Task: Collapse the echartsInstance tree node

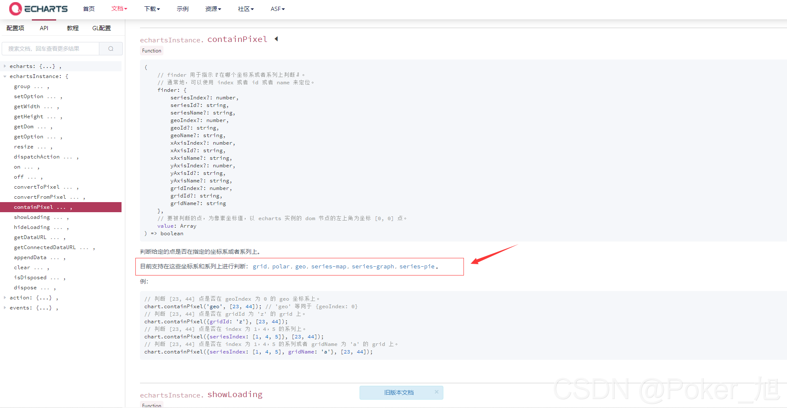Action: (5, 76)
